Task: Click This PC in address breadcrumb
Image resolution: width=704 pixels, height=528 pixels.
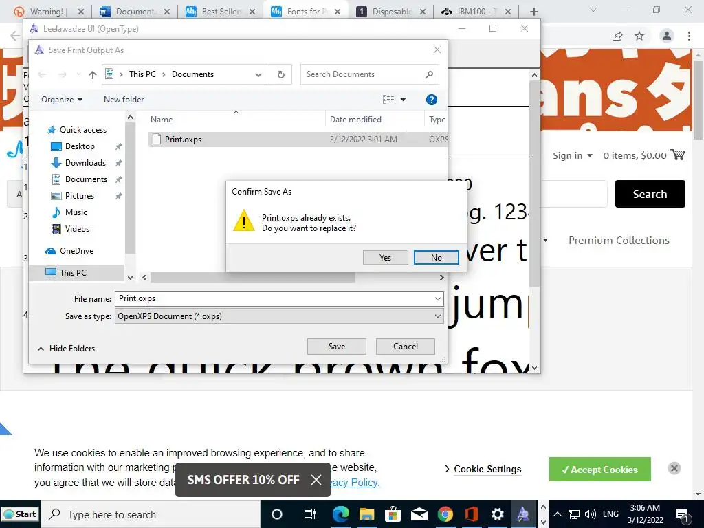Action: 142,74
